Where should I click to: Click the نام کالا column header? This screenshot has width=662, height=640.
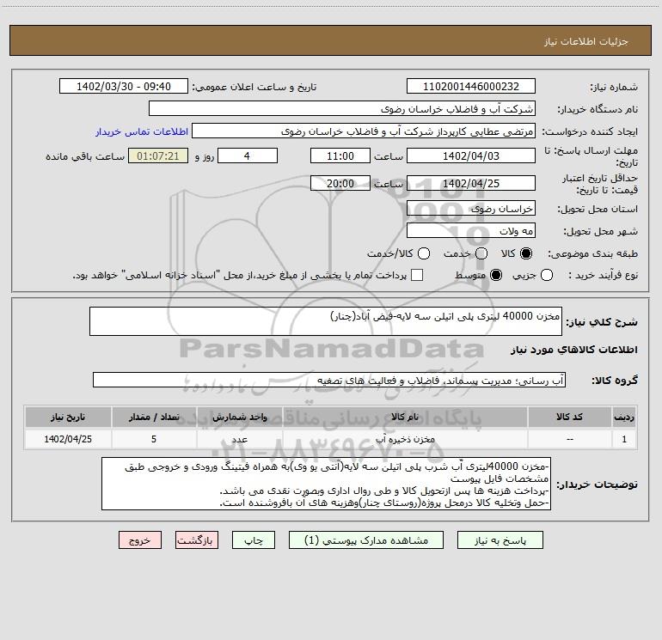tap(405, 417)
